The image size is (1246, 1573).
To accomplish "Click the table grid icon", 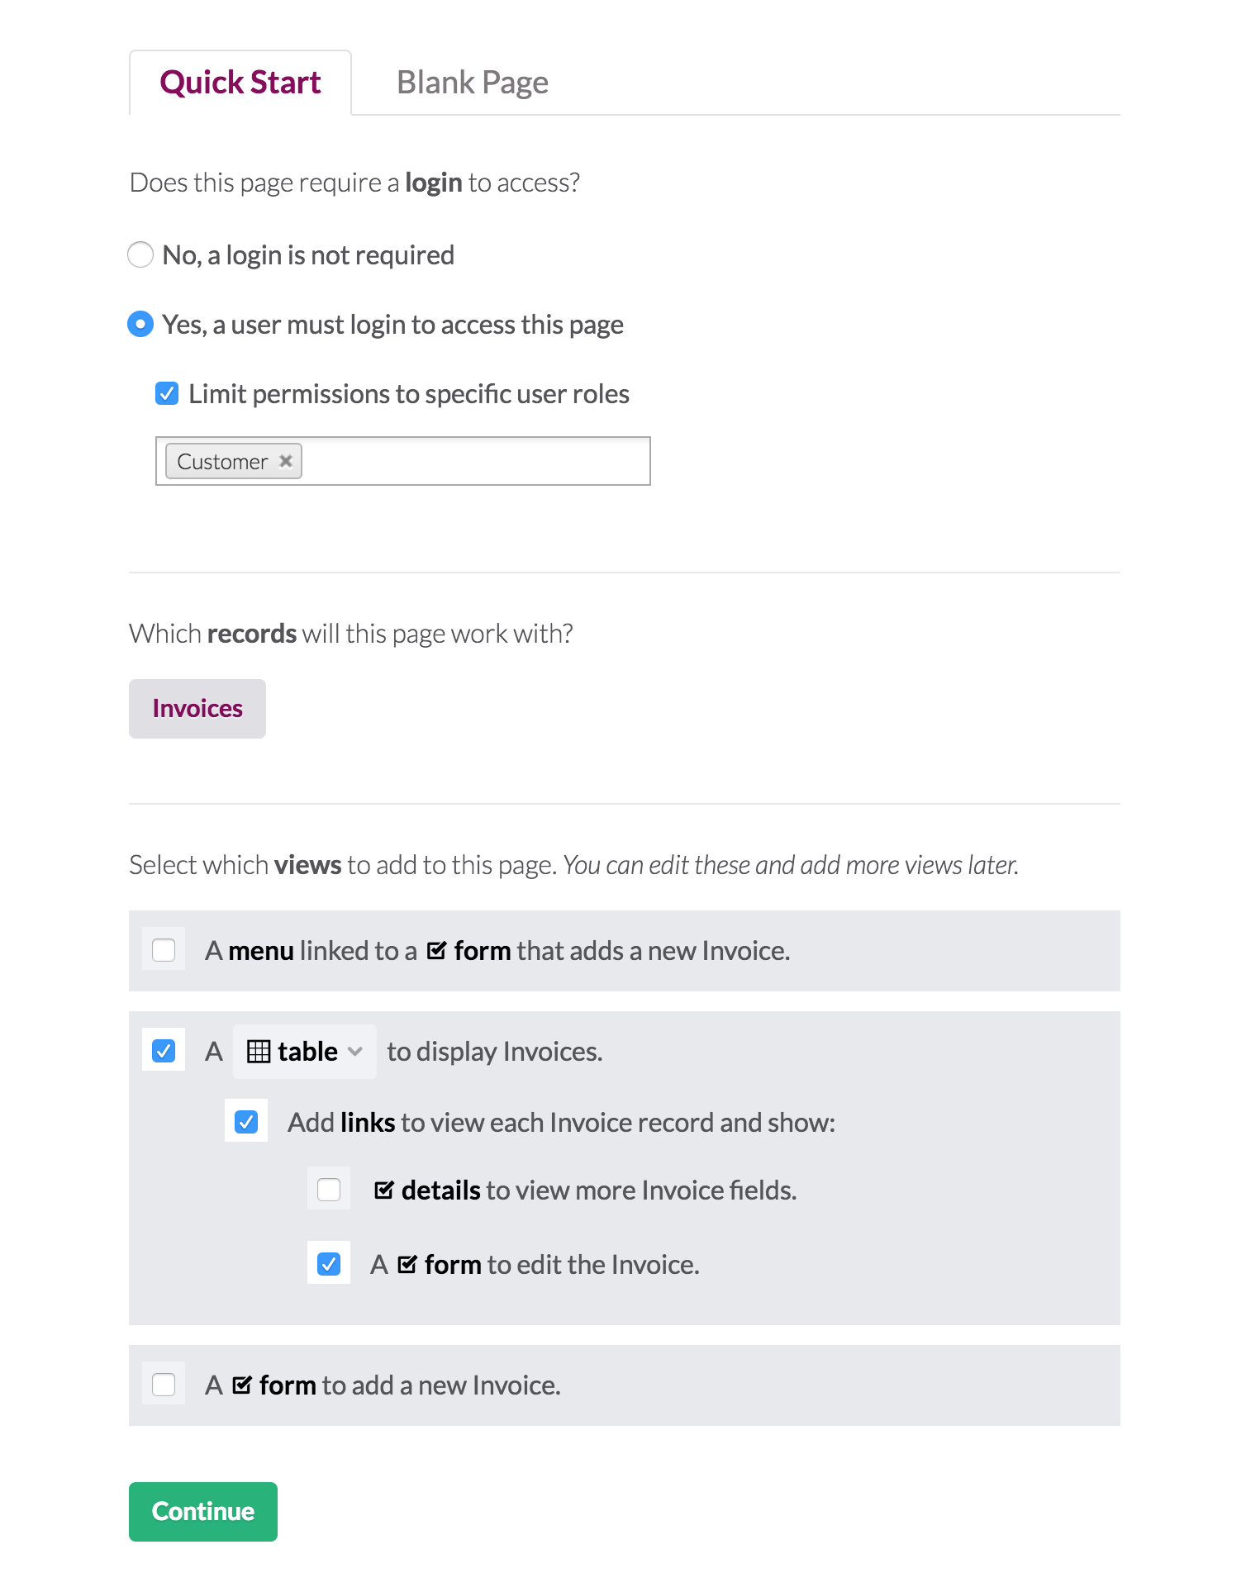I will (259, 1052).
